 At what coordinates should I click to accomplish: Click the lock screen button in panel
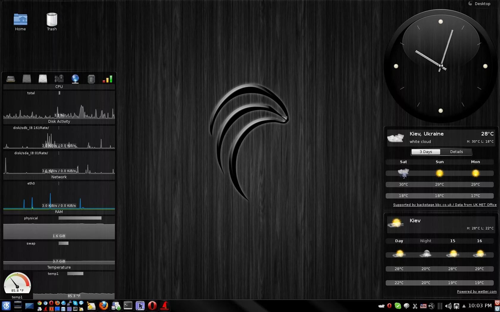click(x=497, y=309)
